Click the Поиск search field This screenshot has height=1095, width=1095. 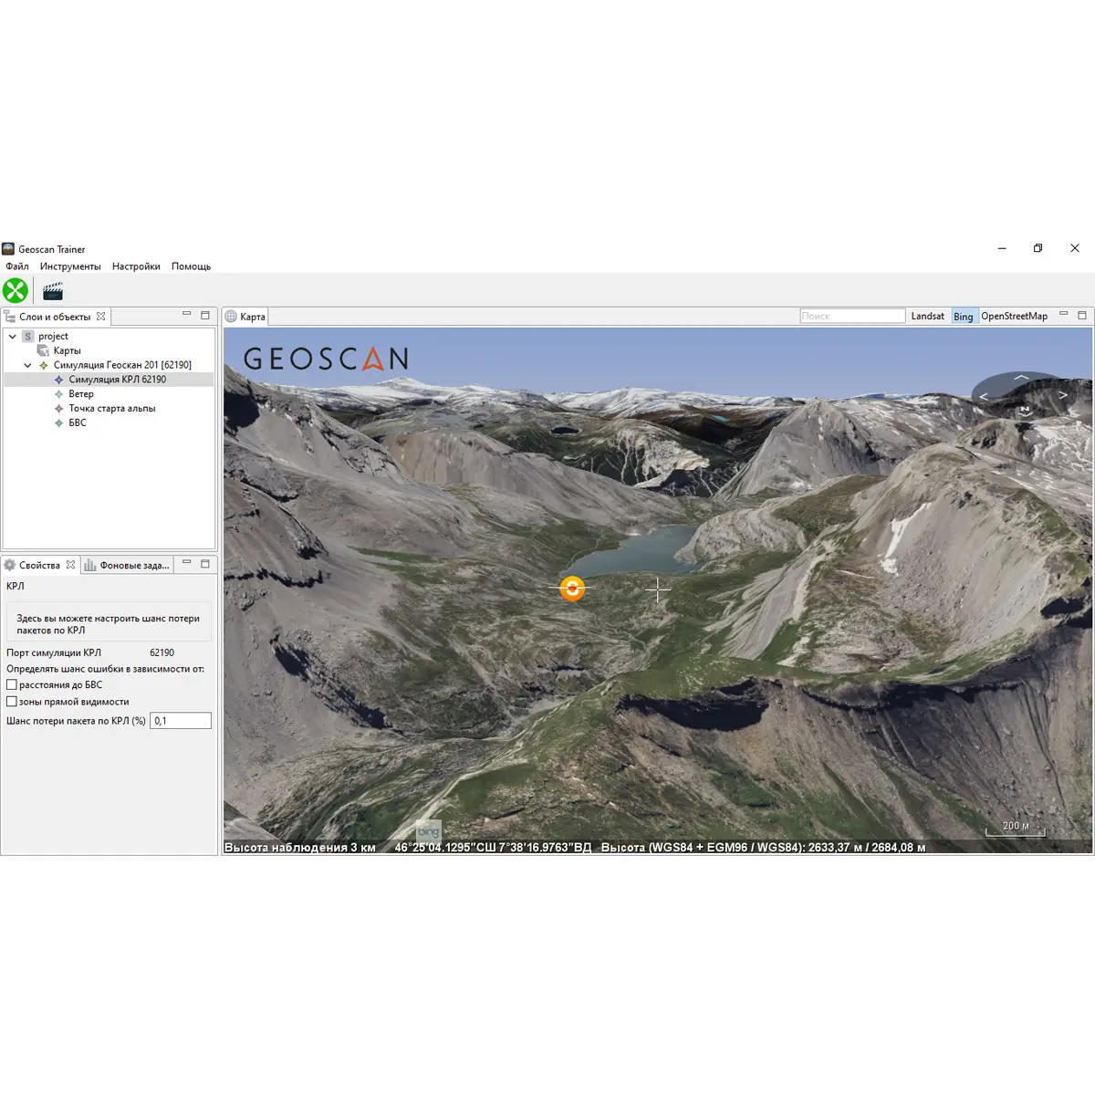(851, 316)
